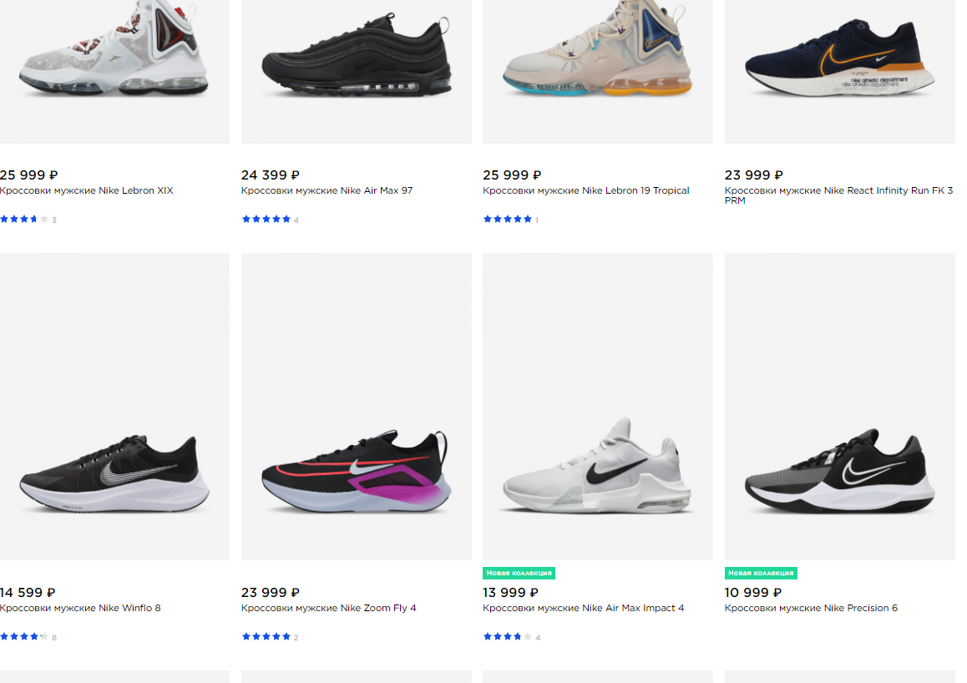
Task: Click the Nike Precision 6 title link
Action: [x=811, y=608]
